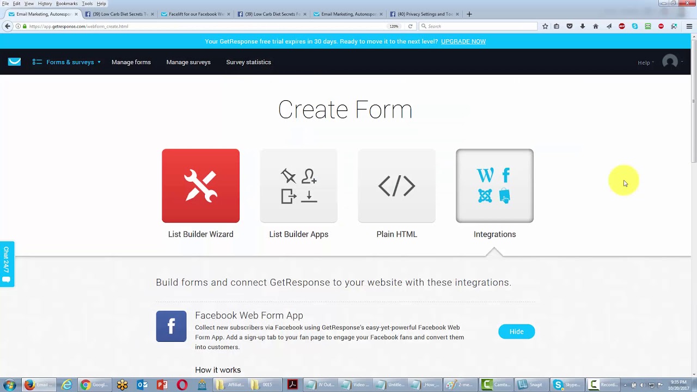Open the account avatar menu
This screenshot has width=697, height=392.
[671, 62]
